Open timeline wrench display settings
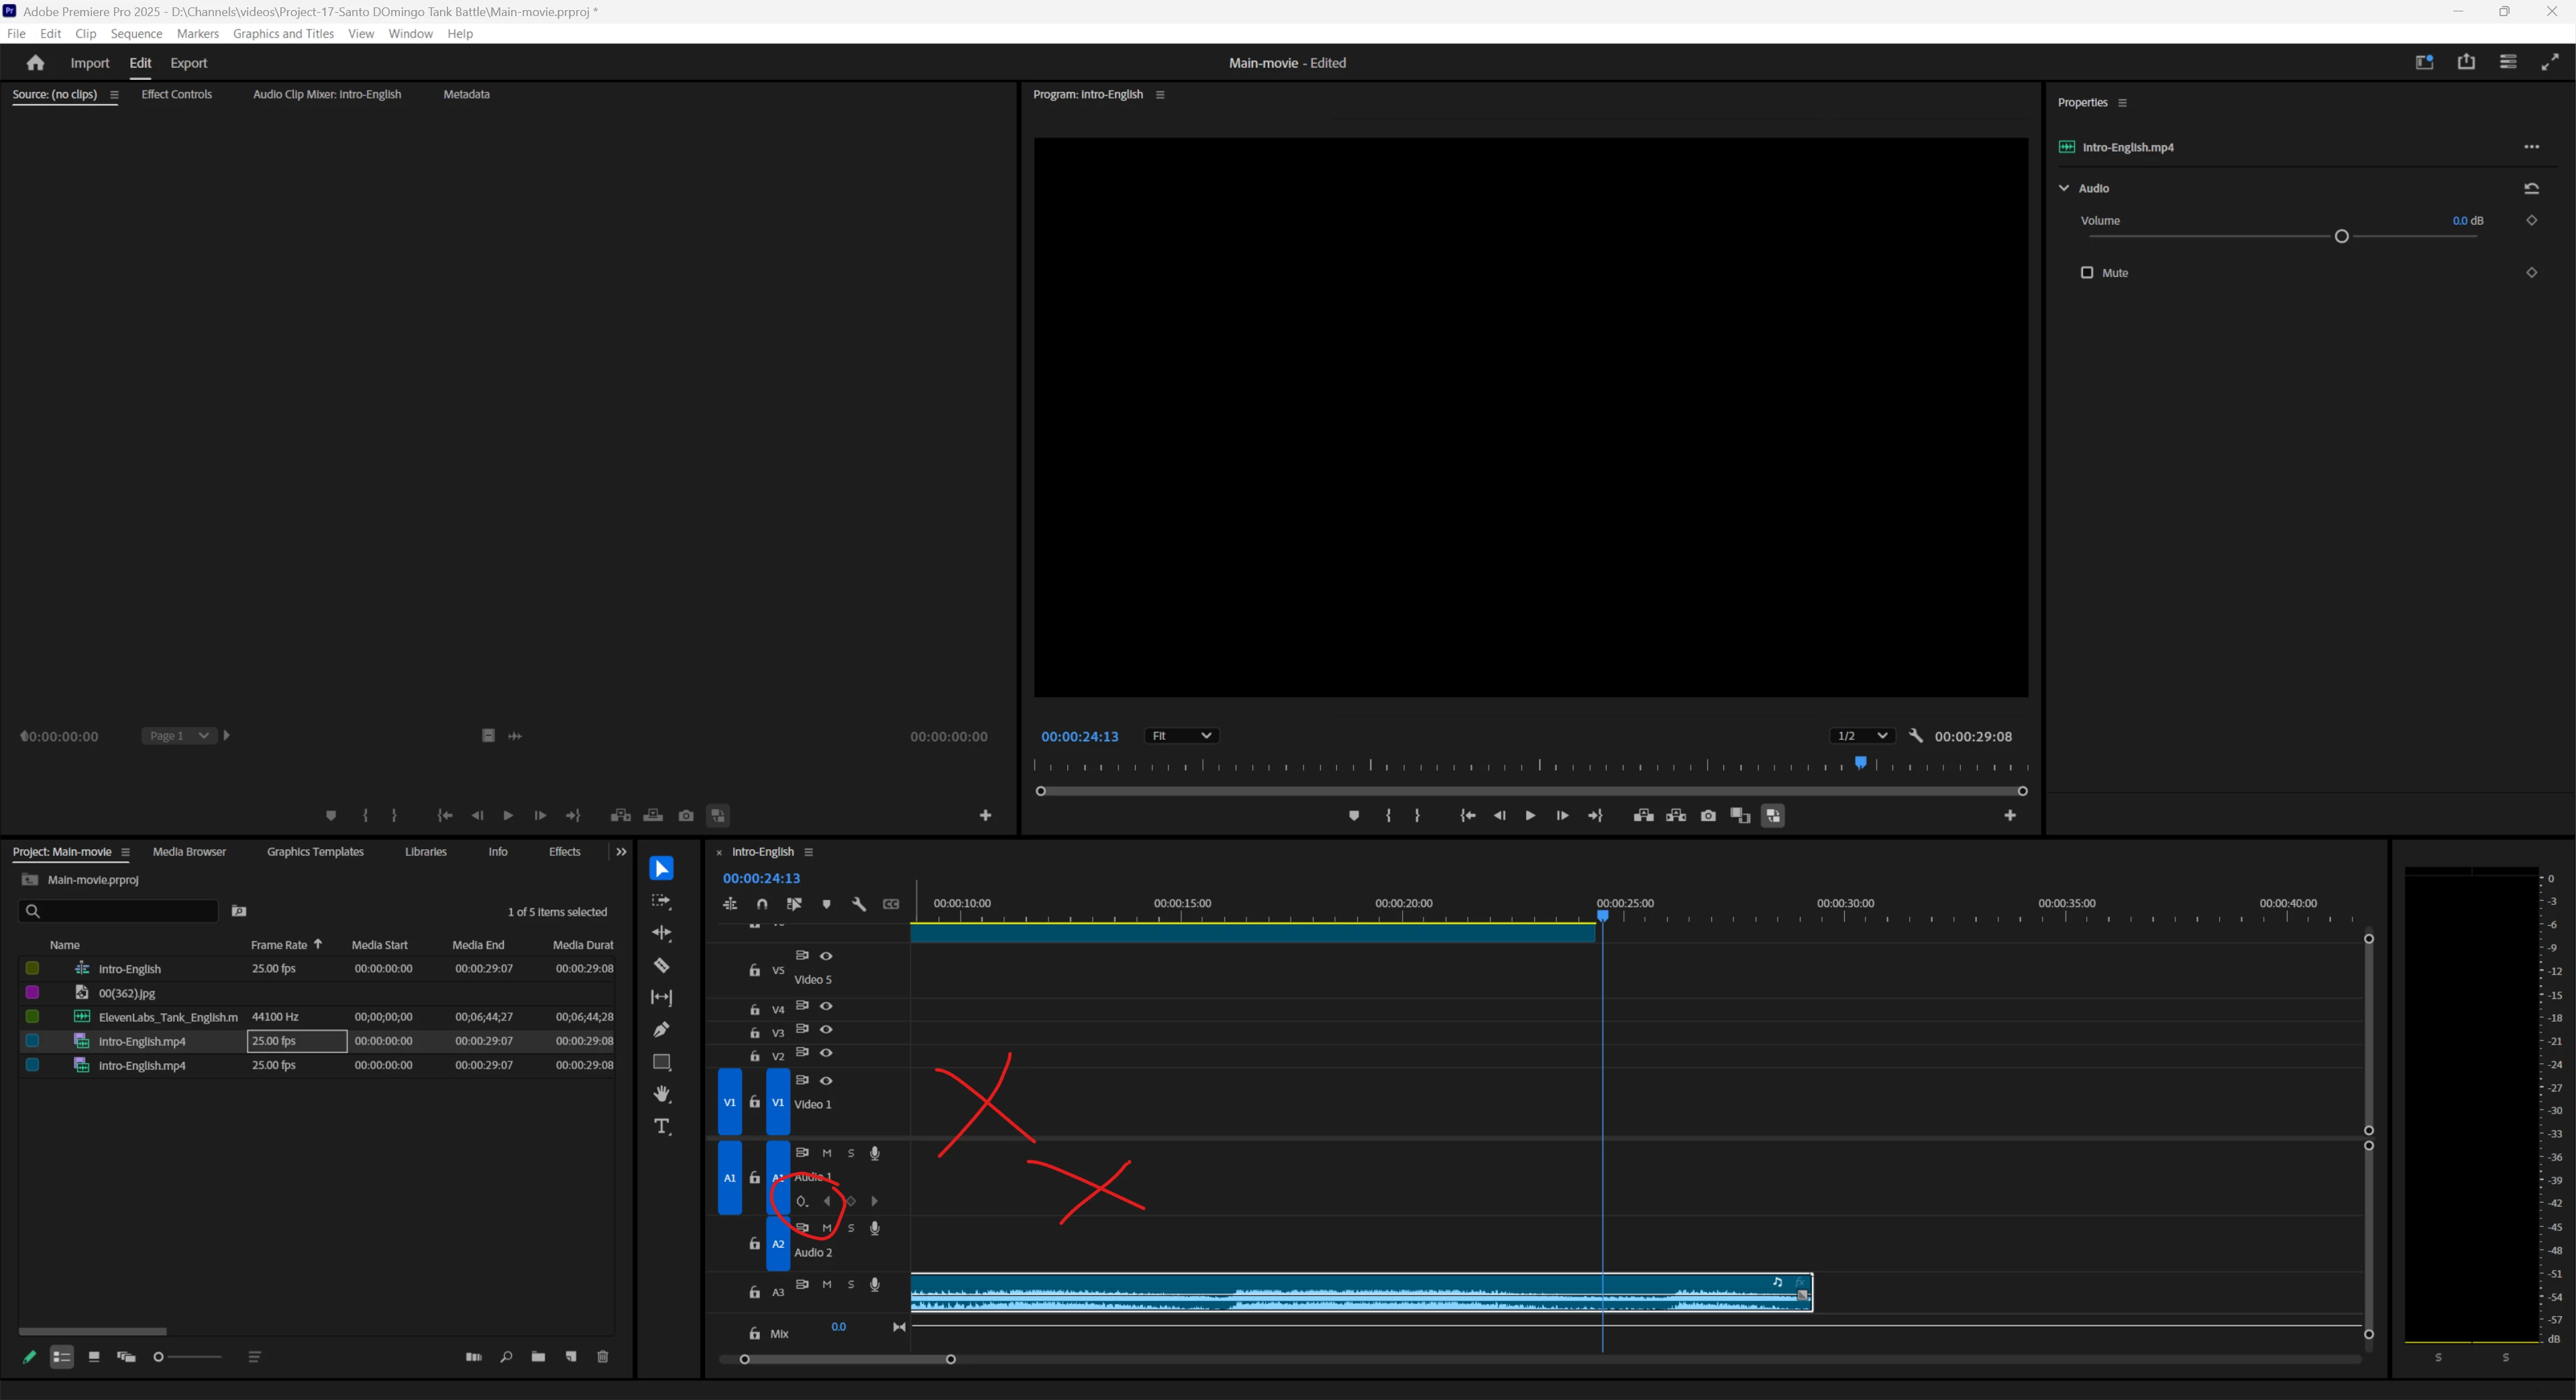Image resolution: width=2576 pixels, height=1400 pixels. pyautogui.click(x=858, y=904)
